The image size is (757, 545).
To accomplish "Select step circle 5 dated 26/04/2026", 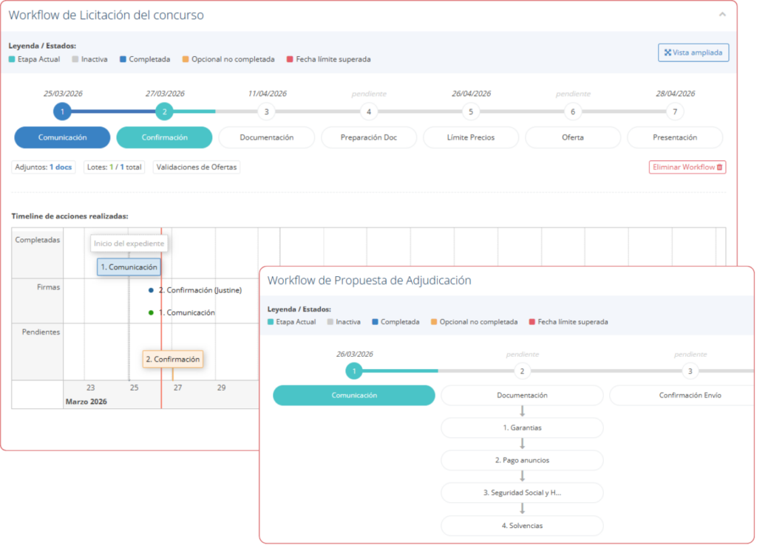I will pos(471,112).
